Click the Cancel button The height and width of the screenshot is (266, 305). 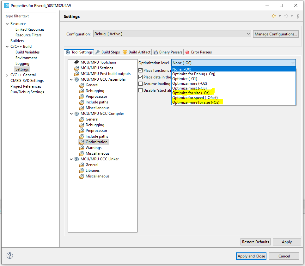click(x=284, y=256)
